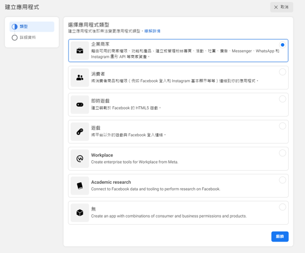Click the 遊戲 title text
Viewport: 305px width, 253px height.
(x=96, y=128)
